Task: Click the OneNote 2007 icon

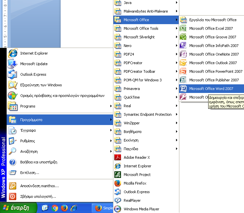Action: [x=183, y=54]
